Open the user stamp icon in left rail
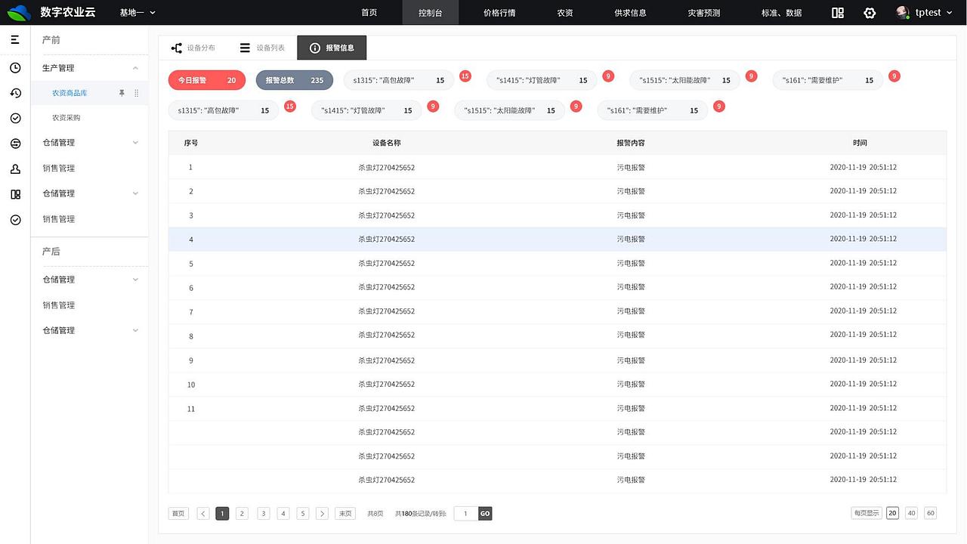This screenshot has width=967, height=544. [15, 168]
